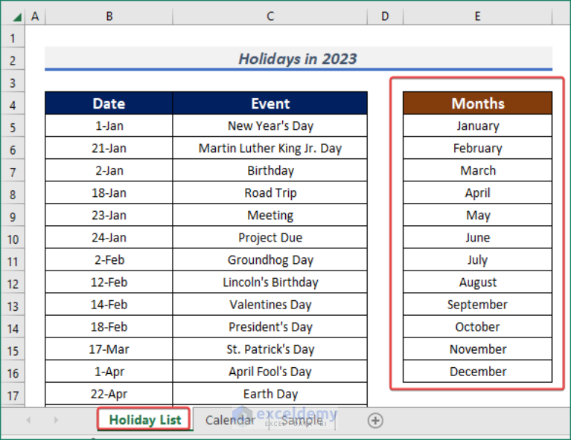
Task: Click the Event header cell
Action: tap(269, 103)
